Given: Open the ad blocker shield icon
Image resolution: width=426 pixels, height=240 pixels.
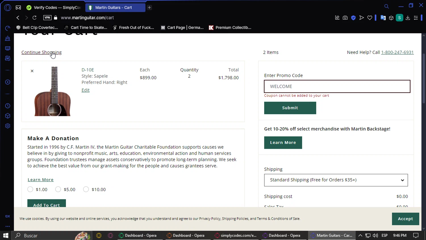Looking at the screenshot, I should pyautogui.click(x=353, y=18).
